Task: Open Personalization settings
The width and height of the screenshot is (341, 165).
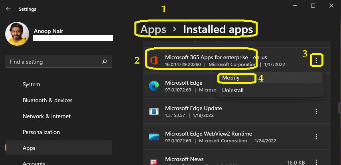Action: (41, 132)
